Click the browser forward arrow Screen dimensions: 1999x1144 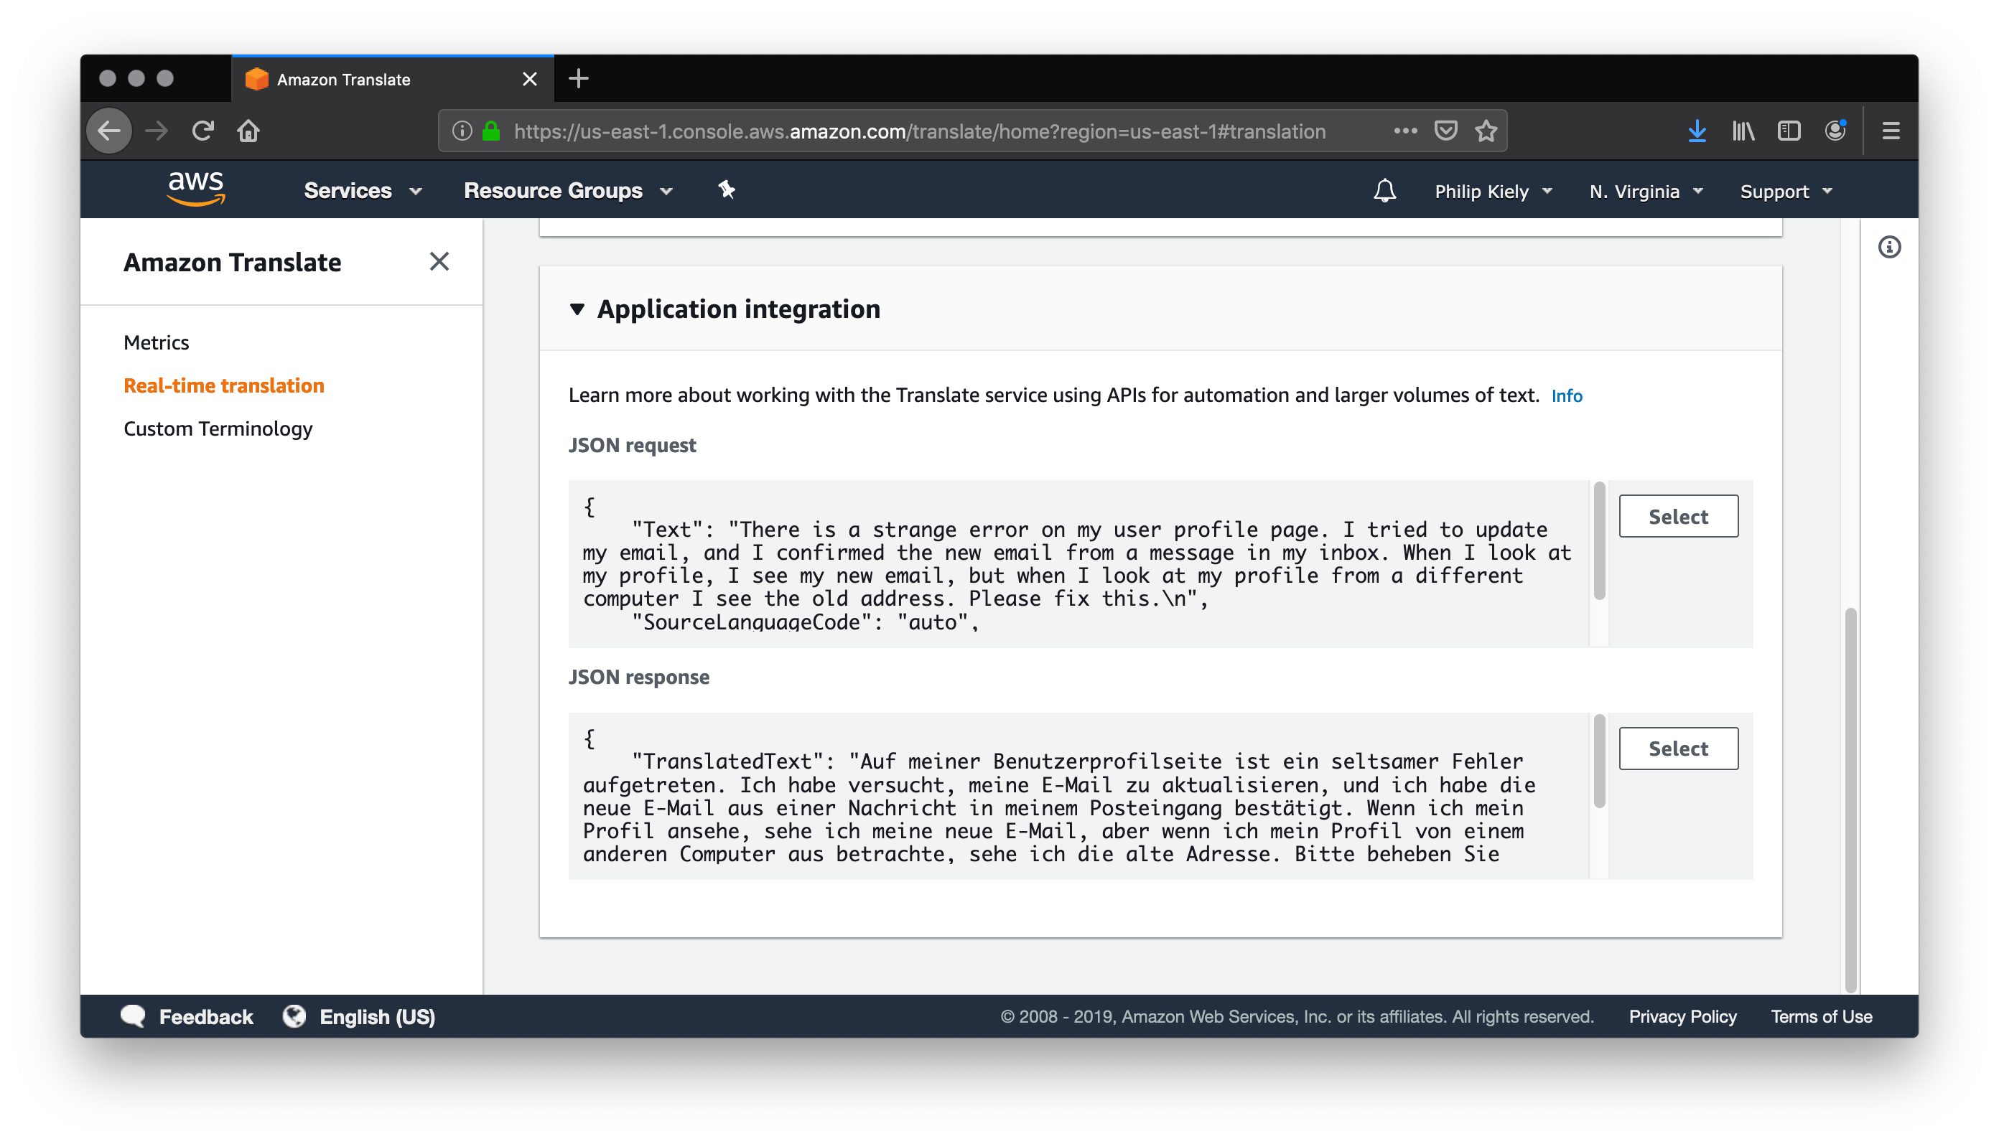[x=157, y=131]
